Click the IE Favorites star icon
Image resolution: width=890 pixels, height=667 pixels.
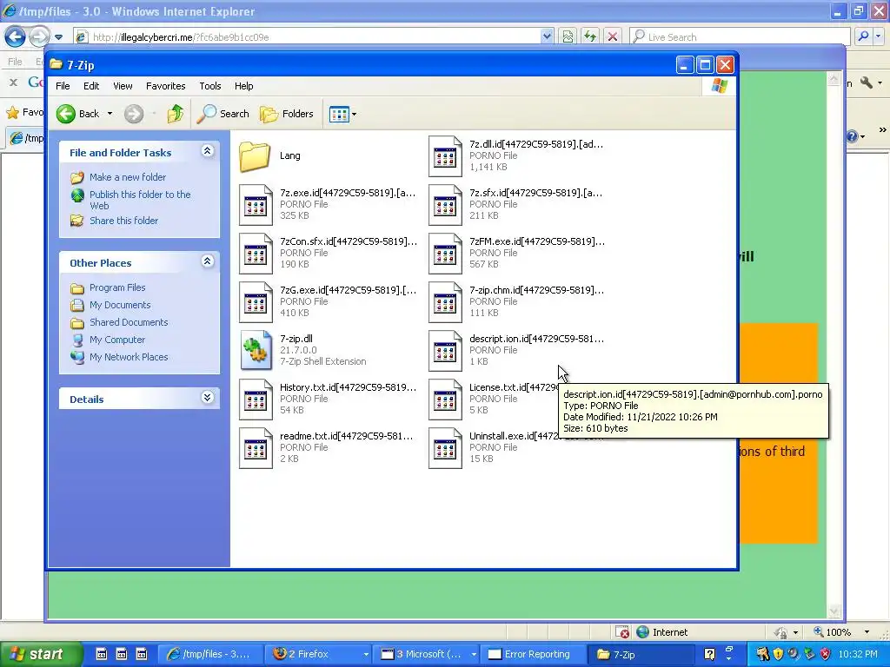click(12, 112)
